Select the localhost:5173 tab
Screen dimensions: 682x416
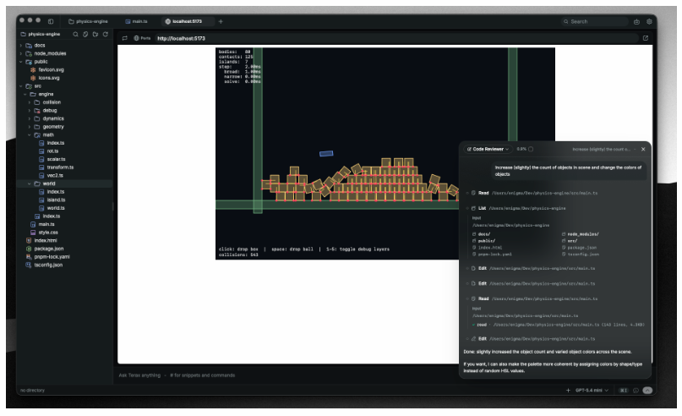pos(187,21)
